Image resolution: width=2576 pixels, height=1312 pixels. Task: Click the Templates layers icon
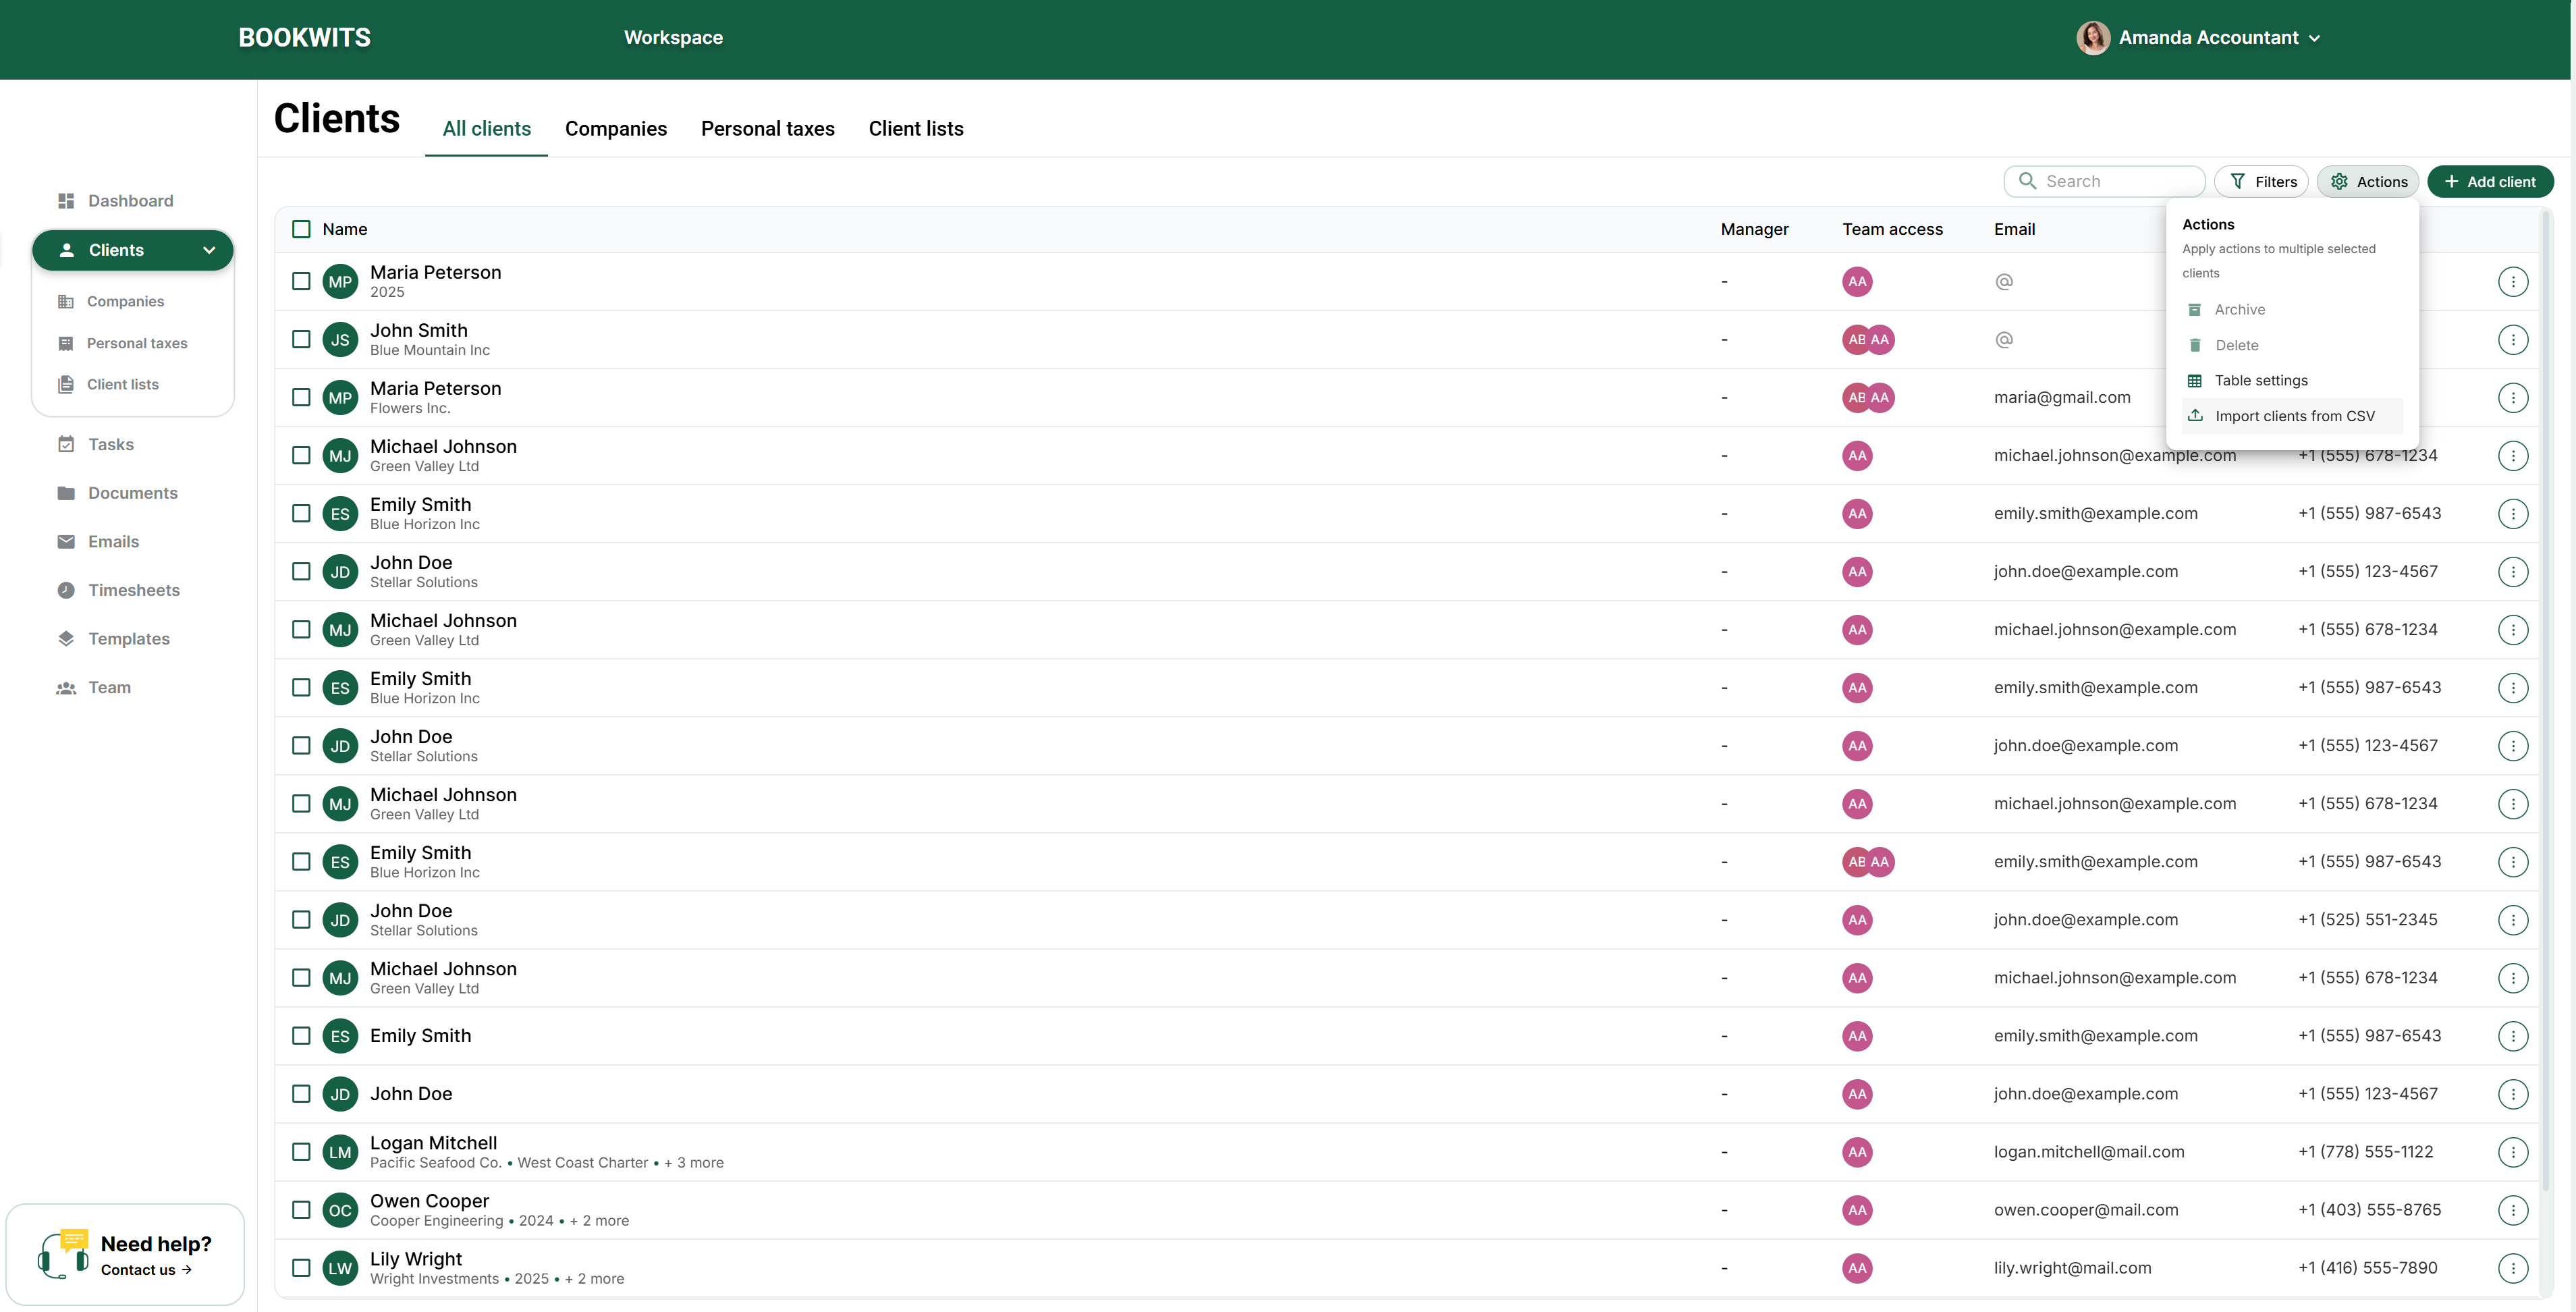tap(66, 639)
